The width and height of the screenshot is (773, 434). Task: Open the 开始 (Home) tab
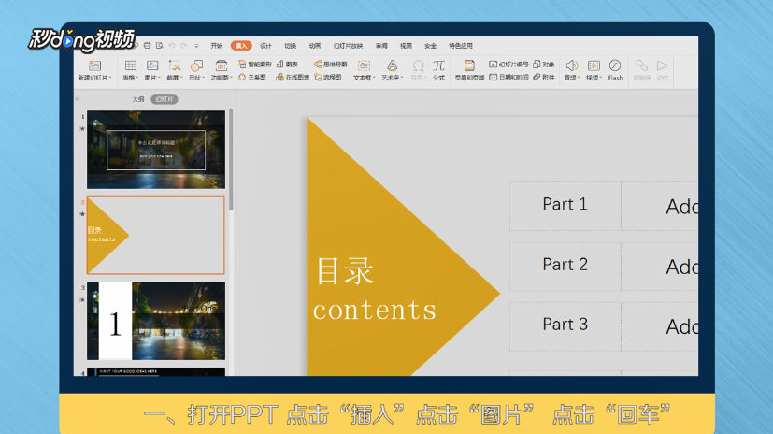pyautogui.click(x=217, y=46)
